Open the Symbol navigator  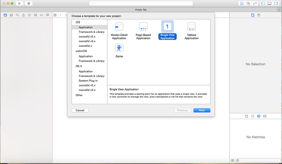[11, 15]
